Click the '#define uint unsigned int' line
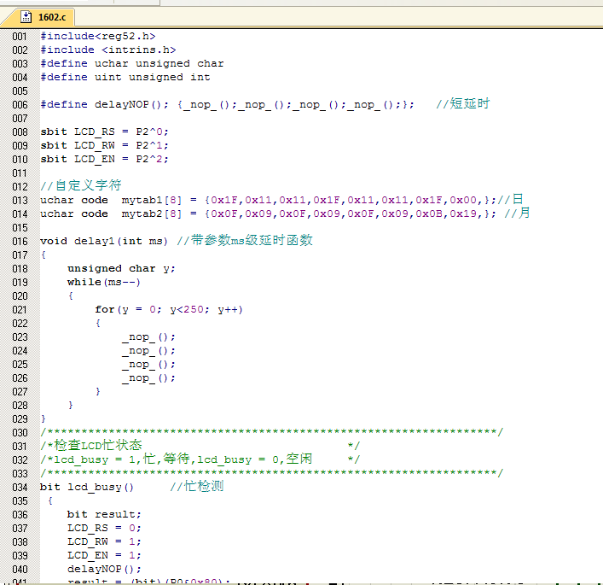This screenshot has width=603, height=585. point(125,77)
